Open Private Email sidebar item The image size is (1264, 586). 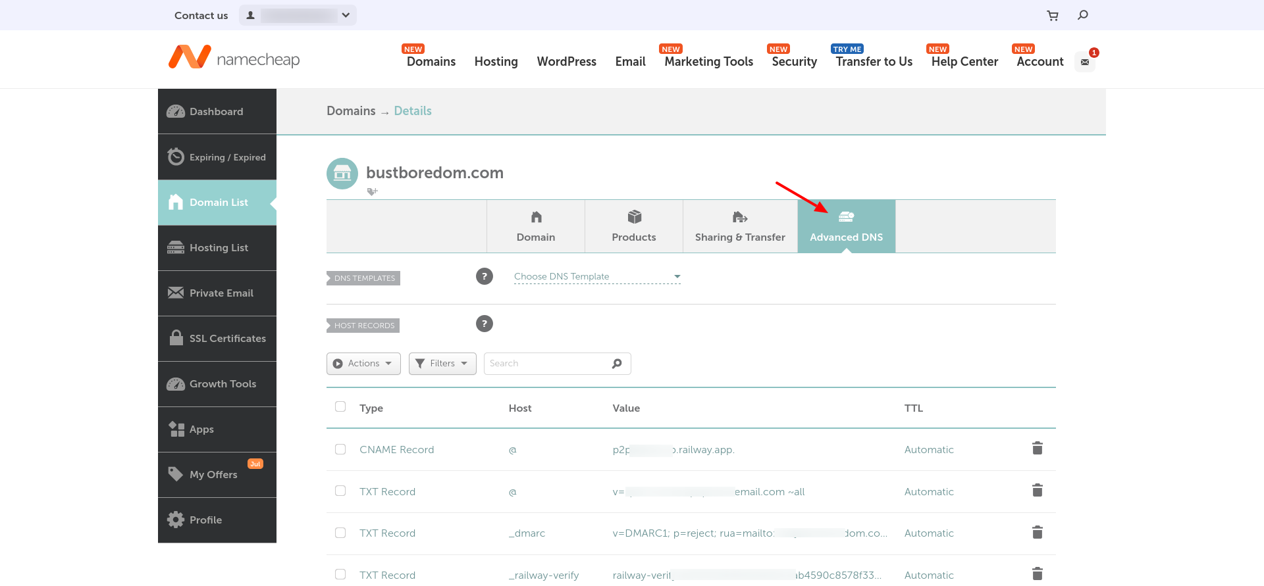coord(217,293)
